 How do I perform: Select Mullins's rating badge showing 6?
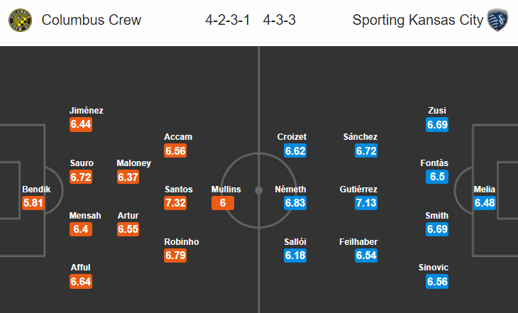[x=223, y=203]
